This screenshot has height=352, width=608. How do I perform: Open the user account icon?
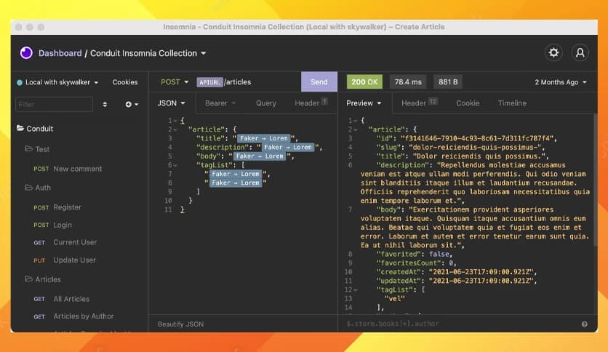[x=580, y=52]
